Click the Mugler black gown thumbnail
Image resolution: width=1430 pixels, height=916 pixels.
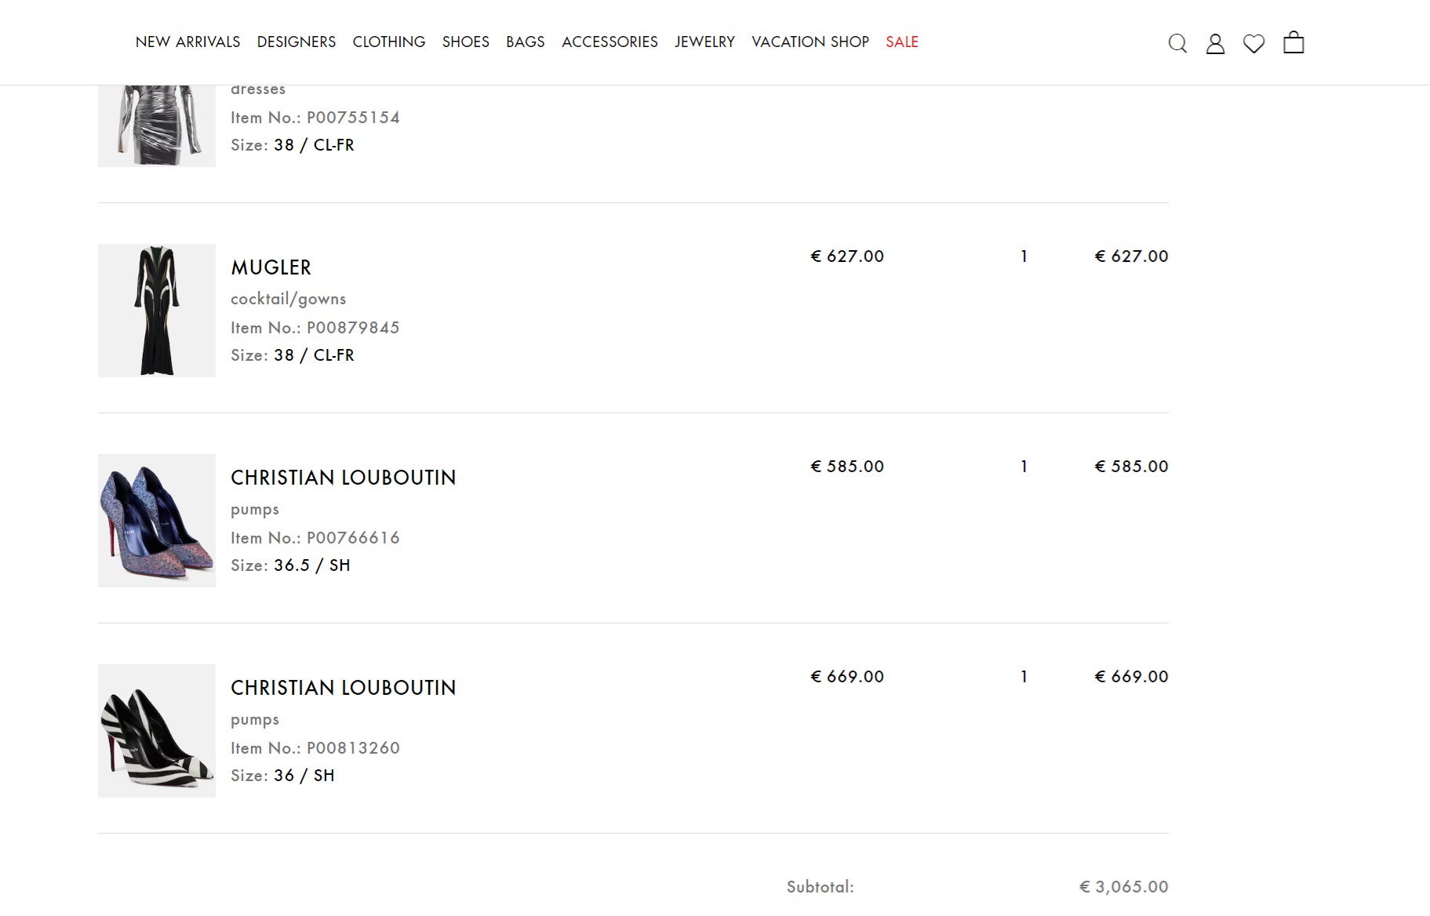[x=157, y=311]
